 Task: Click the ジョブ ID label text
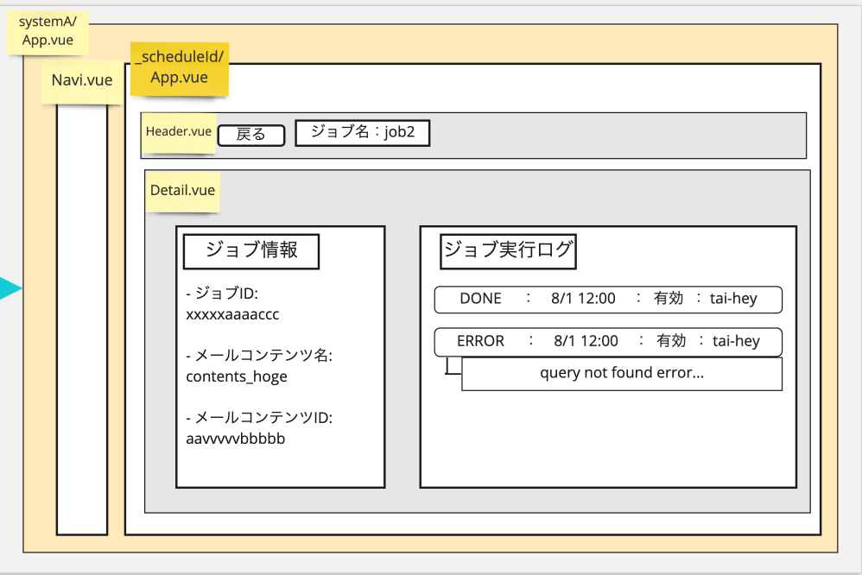(222, 294)
